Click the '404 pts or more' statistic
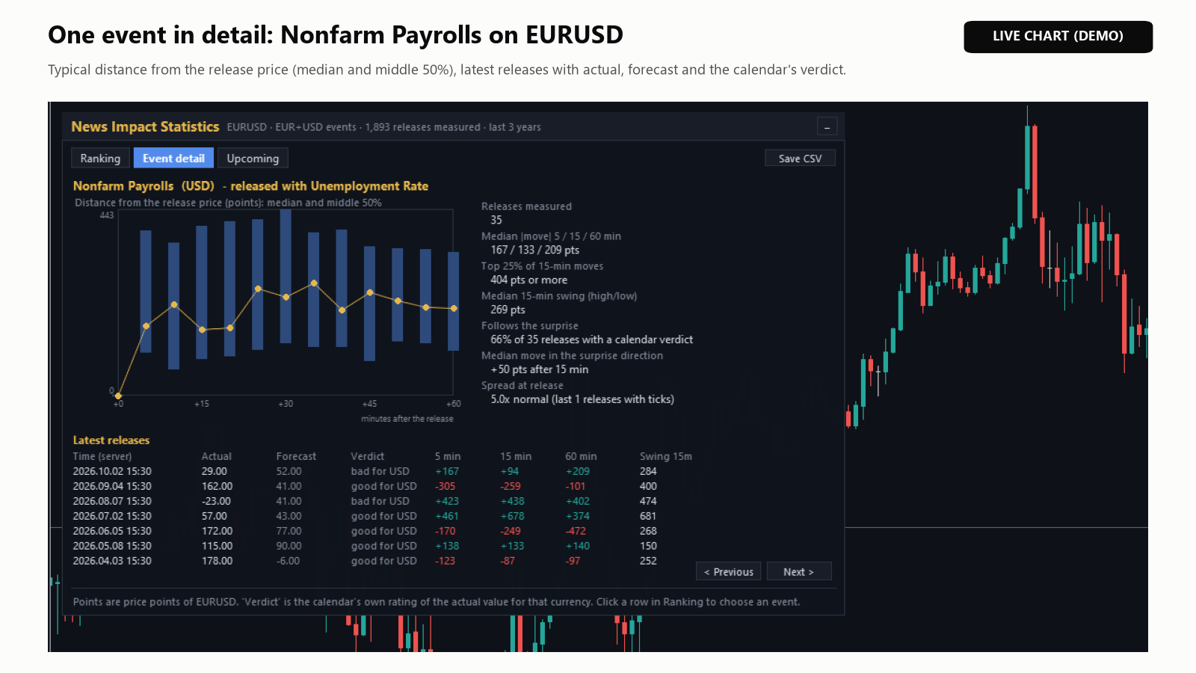1196x673 pixels. tap(528, 280)
